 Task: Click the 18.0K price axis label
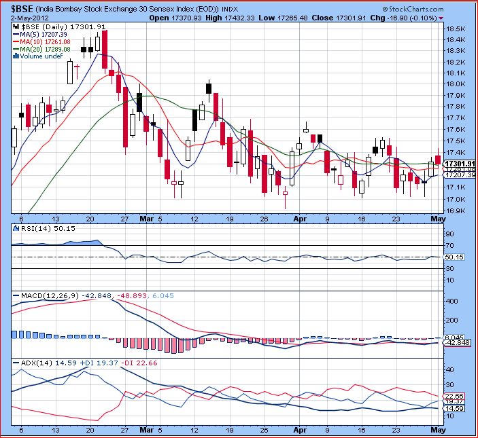(456, 84)
